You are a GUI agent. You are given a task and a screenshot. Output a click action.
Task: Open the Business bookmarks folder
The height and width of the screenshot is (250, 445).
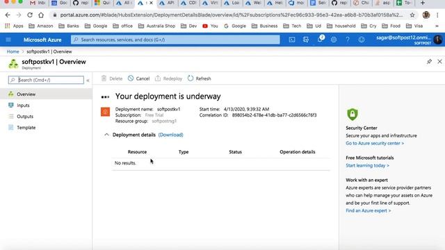[x=264, y=26]
